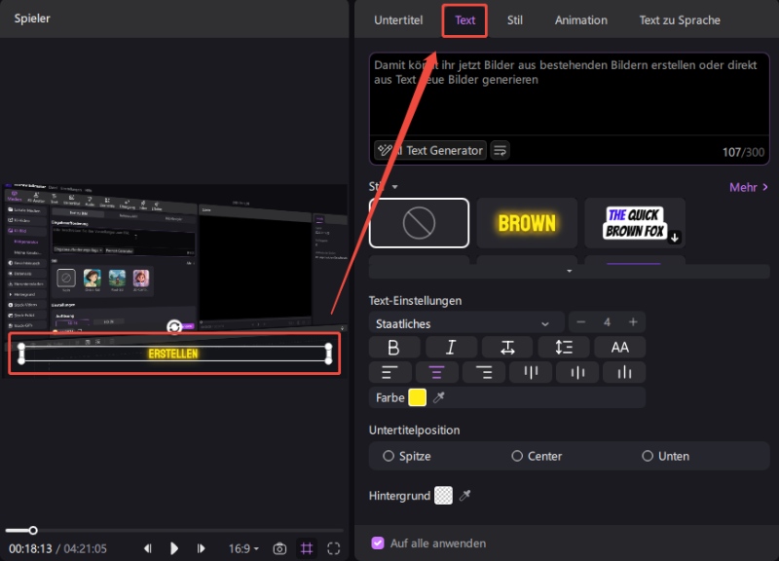
Task: Open the line spacing option
Action: pos(563,348)
